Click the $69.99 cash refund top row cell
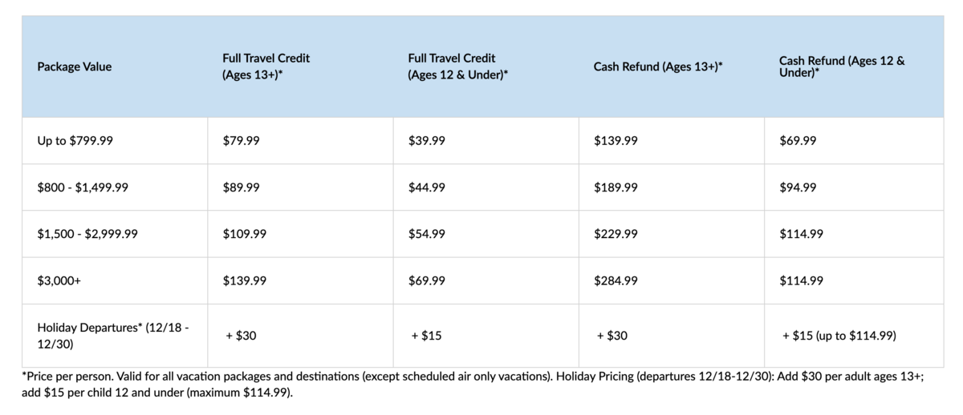963x415 pixels. point(854,140)
